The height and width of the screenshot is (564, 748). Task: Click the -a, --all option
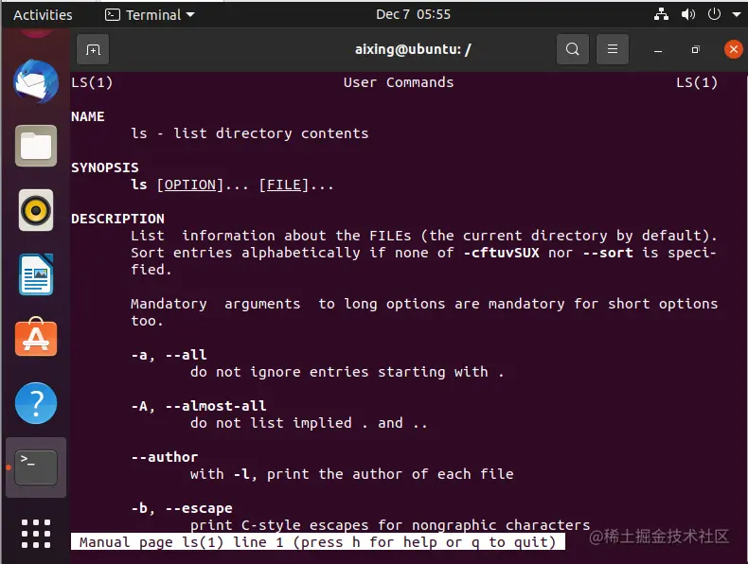coord(169,355)
